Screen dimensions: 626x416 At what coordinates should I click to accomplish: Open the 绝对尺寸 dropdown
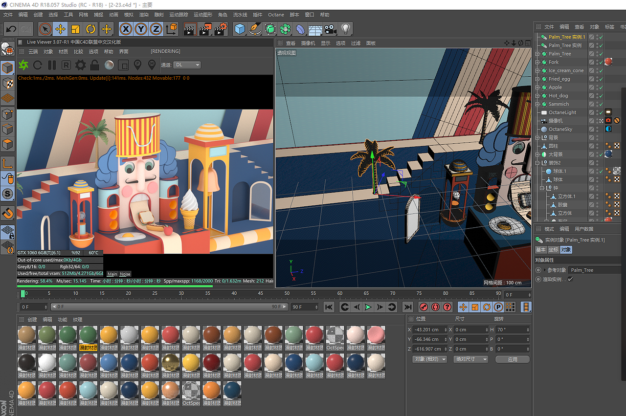click(x=471, y=359)
